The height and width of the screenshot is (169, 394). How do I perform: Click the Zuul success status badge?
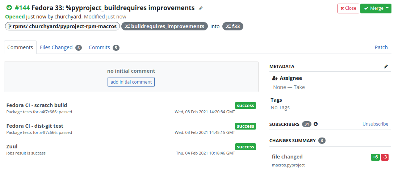pyautogui.click(x=246, y=147)
